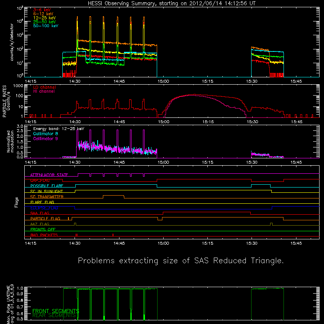Screen dimensions: 324x324
Task: Click the REAR SEGMENTS legend label
Action: coord(54,315)
